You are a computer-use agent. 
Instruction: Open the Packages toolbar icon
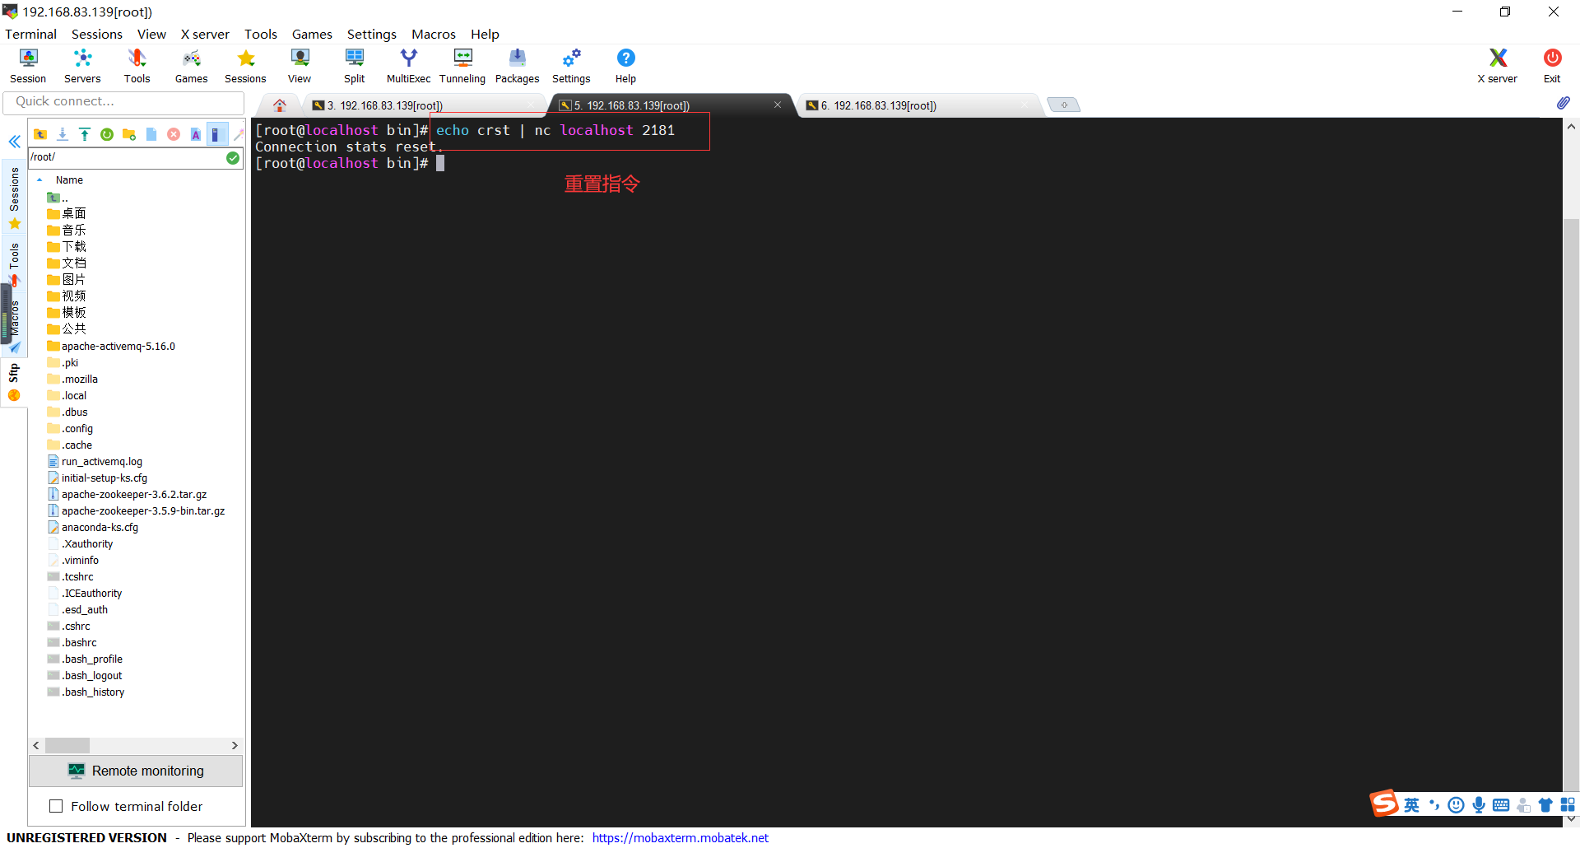(517, 66)
